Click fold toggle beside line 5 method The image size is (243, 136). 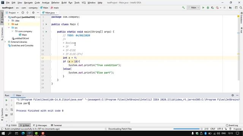click(x=50, y=32)
